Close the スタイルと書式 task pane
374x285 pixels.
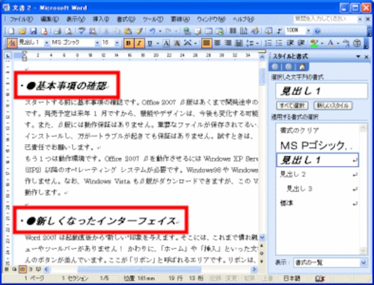click(x=367, y=57)
